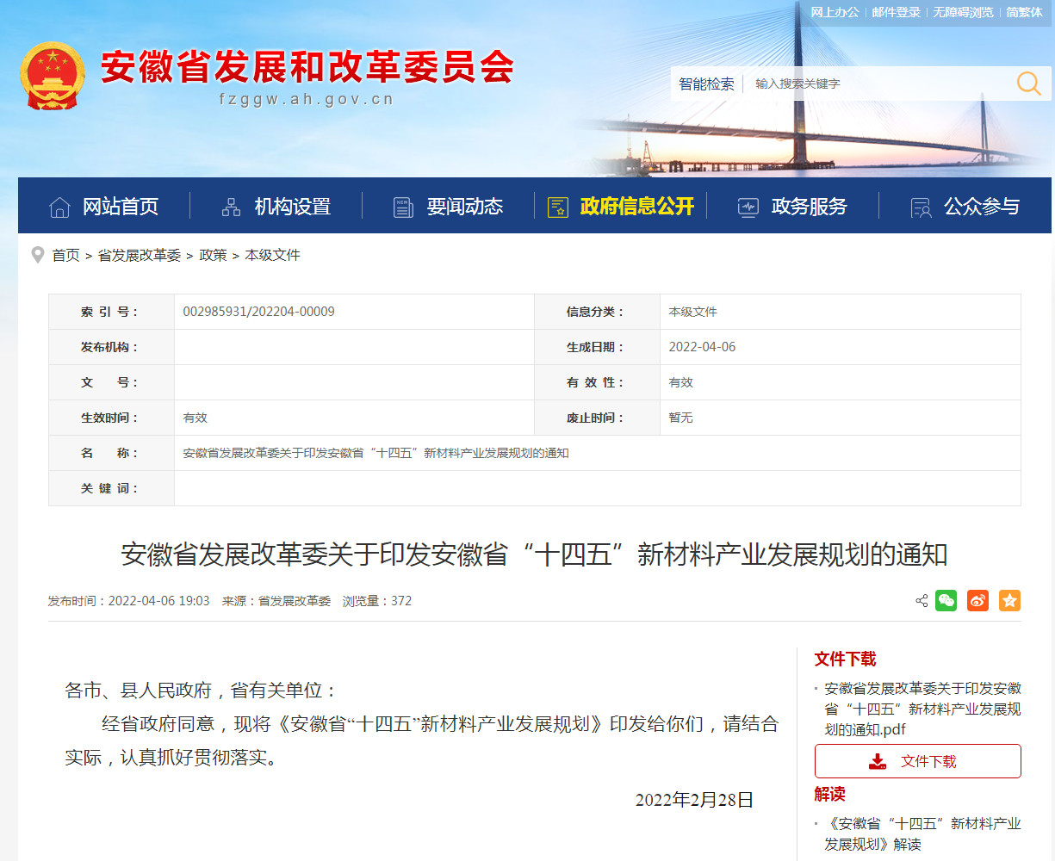Click 浏览量：372 view count

(x=377, y=601)
